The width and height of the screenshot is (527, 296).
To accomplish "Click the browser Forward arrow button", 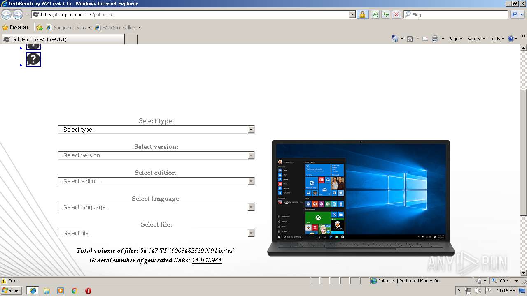I will 18,14.
